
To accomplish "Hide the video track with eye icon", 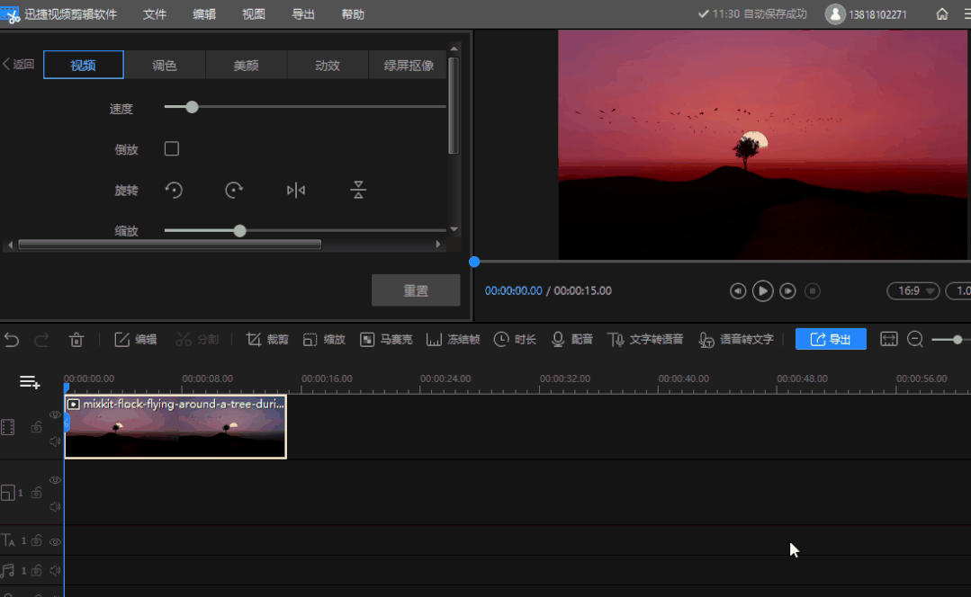I will [55, 414].
